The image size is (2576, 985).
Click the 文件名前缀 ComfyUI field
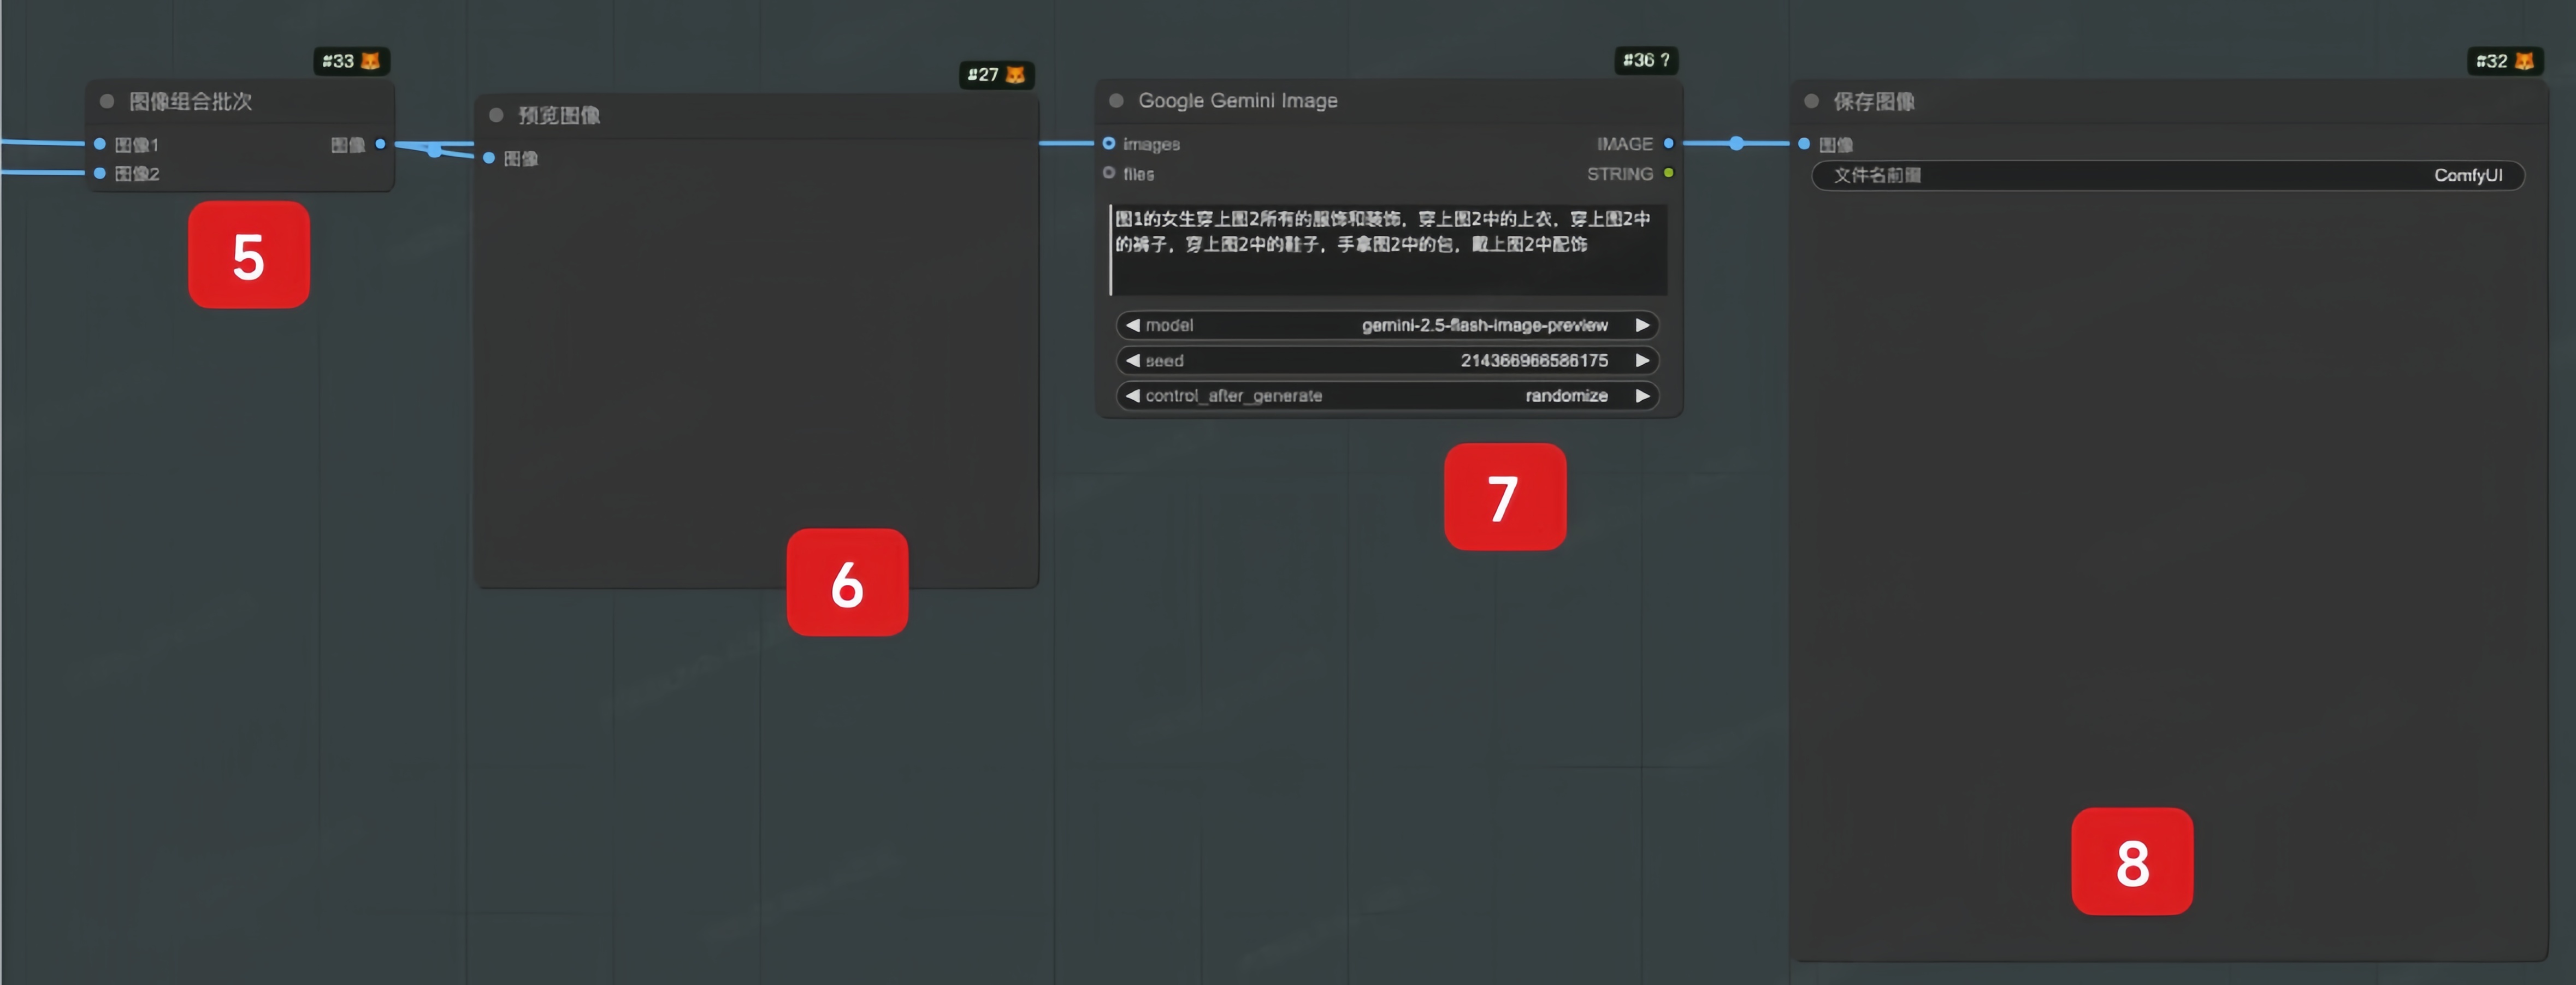2167,175
